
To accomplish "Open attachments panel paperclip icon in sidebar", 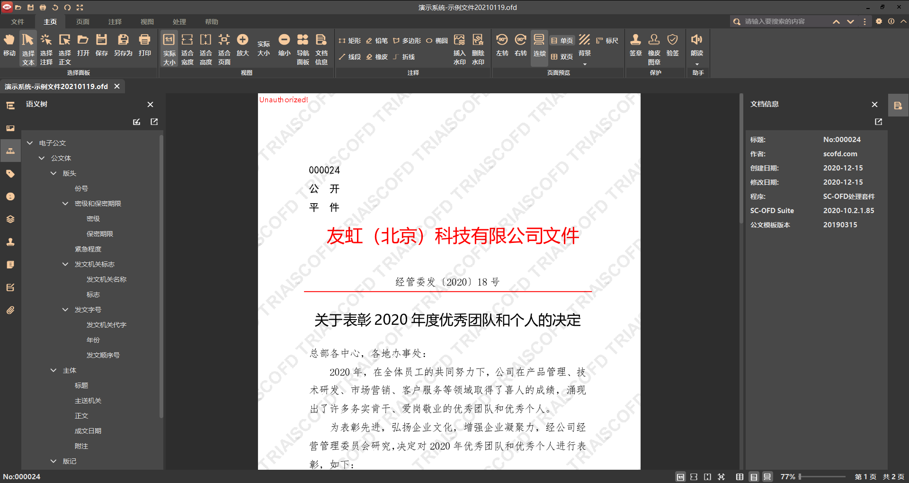I will pyautogui.click(x=10, y=310).
